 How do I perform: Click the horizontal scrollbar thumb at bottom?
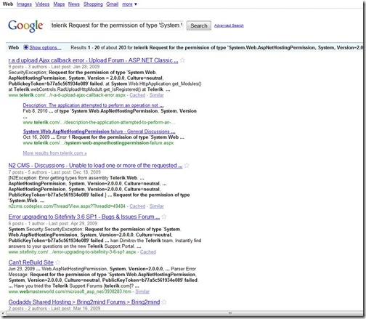tap(184, 313)
